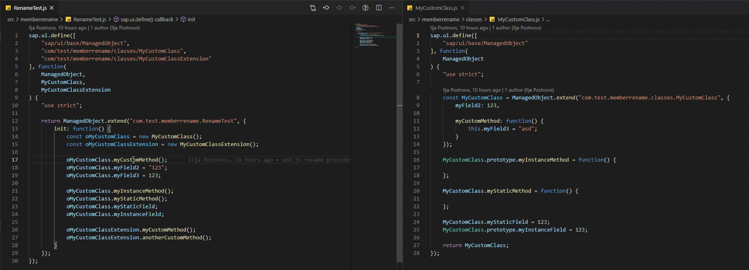Screen dimensions: 749x270
Task: Open src breadcrumb in left editor
Action: (x=11, y=19)
